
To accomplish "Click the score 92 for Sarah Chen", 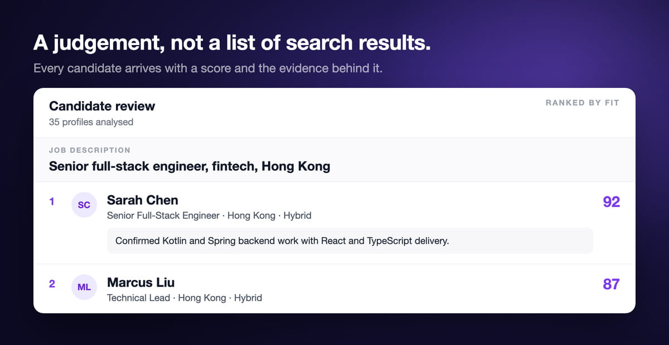I will pyautogui.click(x=612, y=201).
